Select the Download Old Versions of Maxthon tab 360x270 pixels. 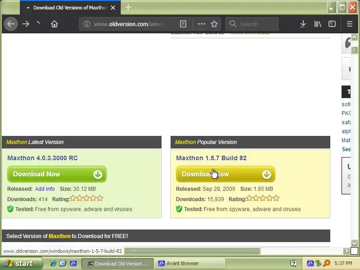pos(70,8)
